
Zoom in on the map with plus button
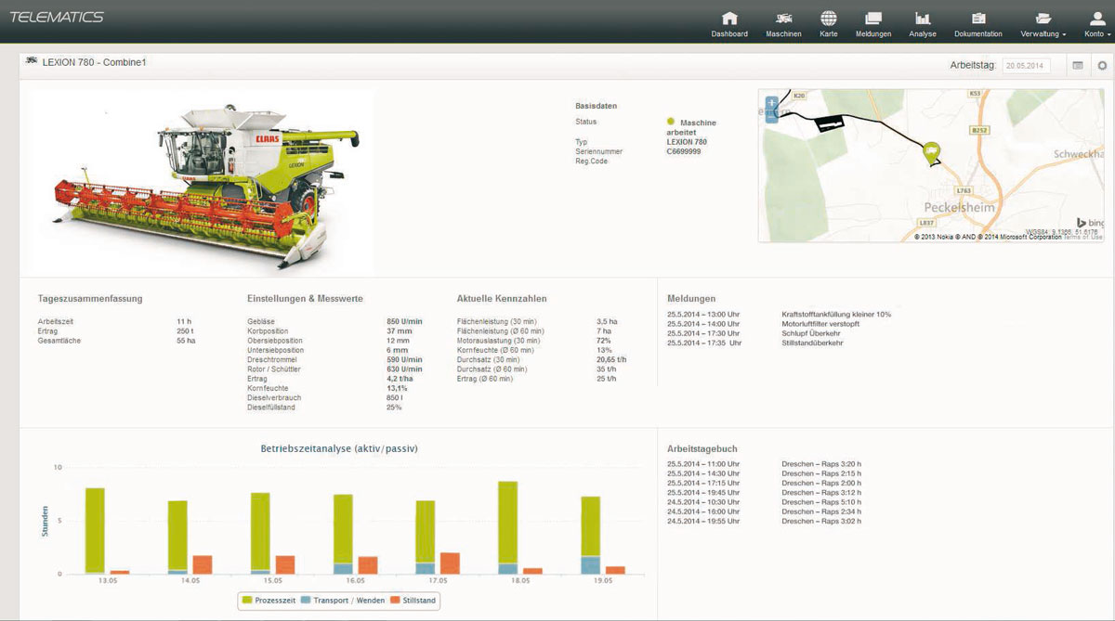(x=771, y=102)
